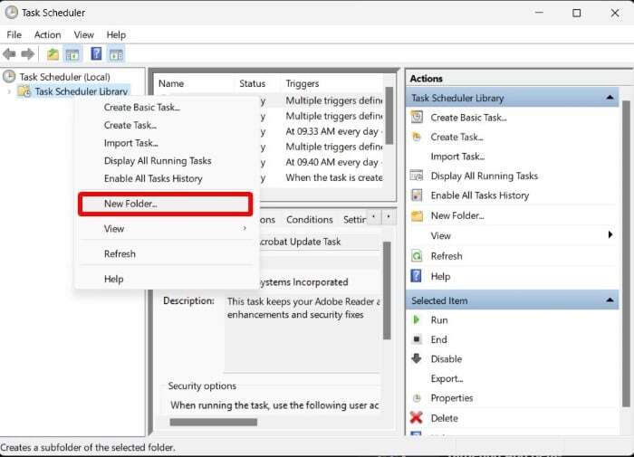The width and height of the screenshot is (634, 457).
Task: Click the Up One Level folder icon
Action: (x=53, y=54)
